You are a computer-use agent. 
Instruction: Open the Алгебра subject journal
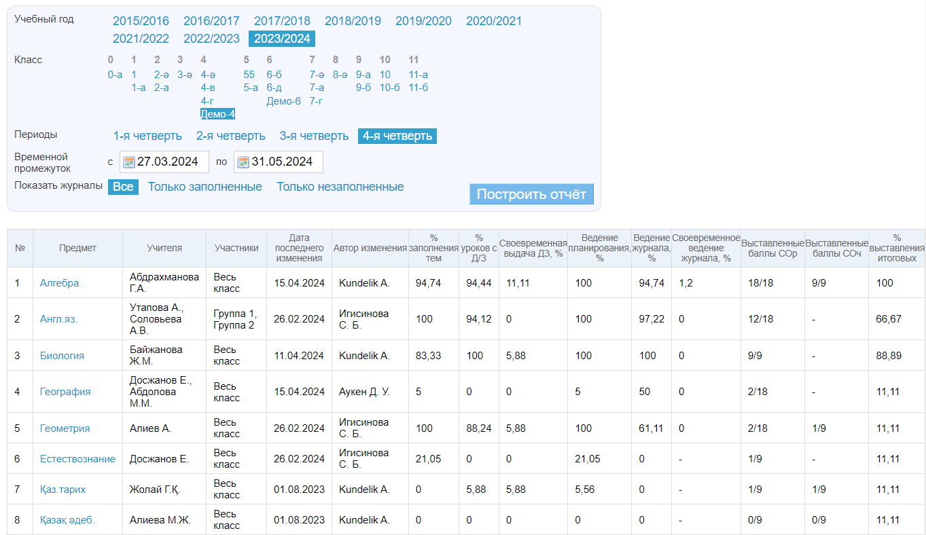(x=59, y=283)
